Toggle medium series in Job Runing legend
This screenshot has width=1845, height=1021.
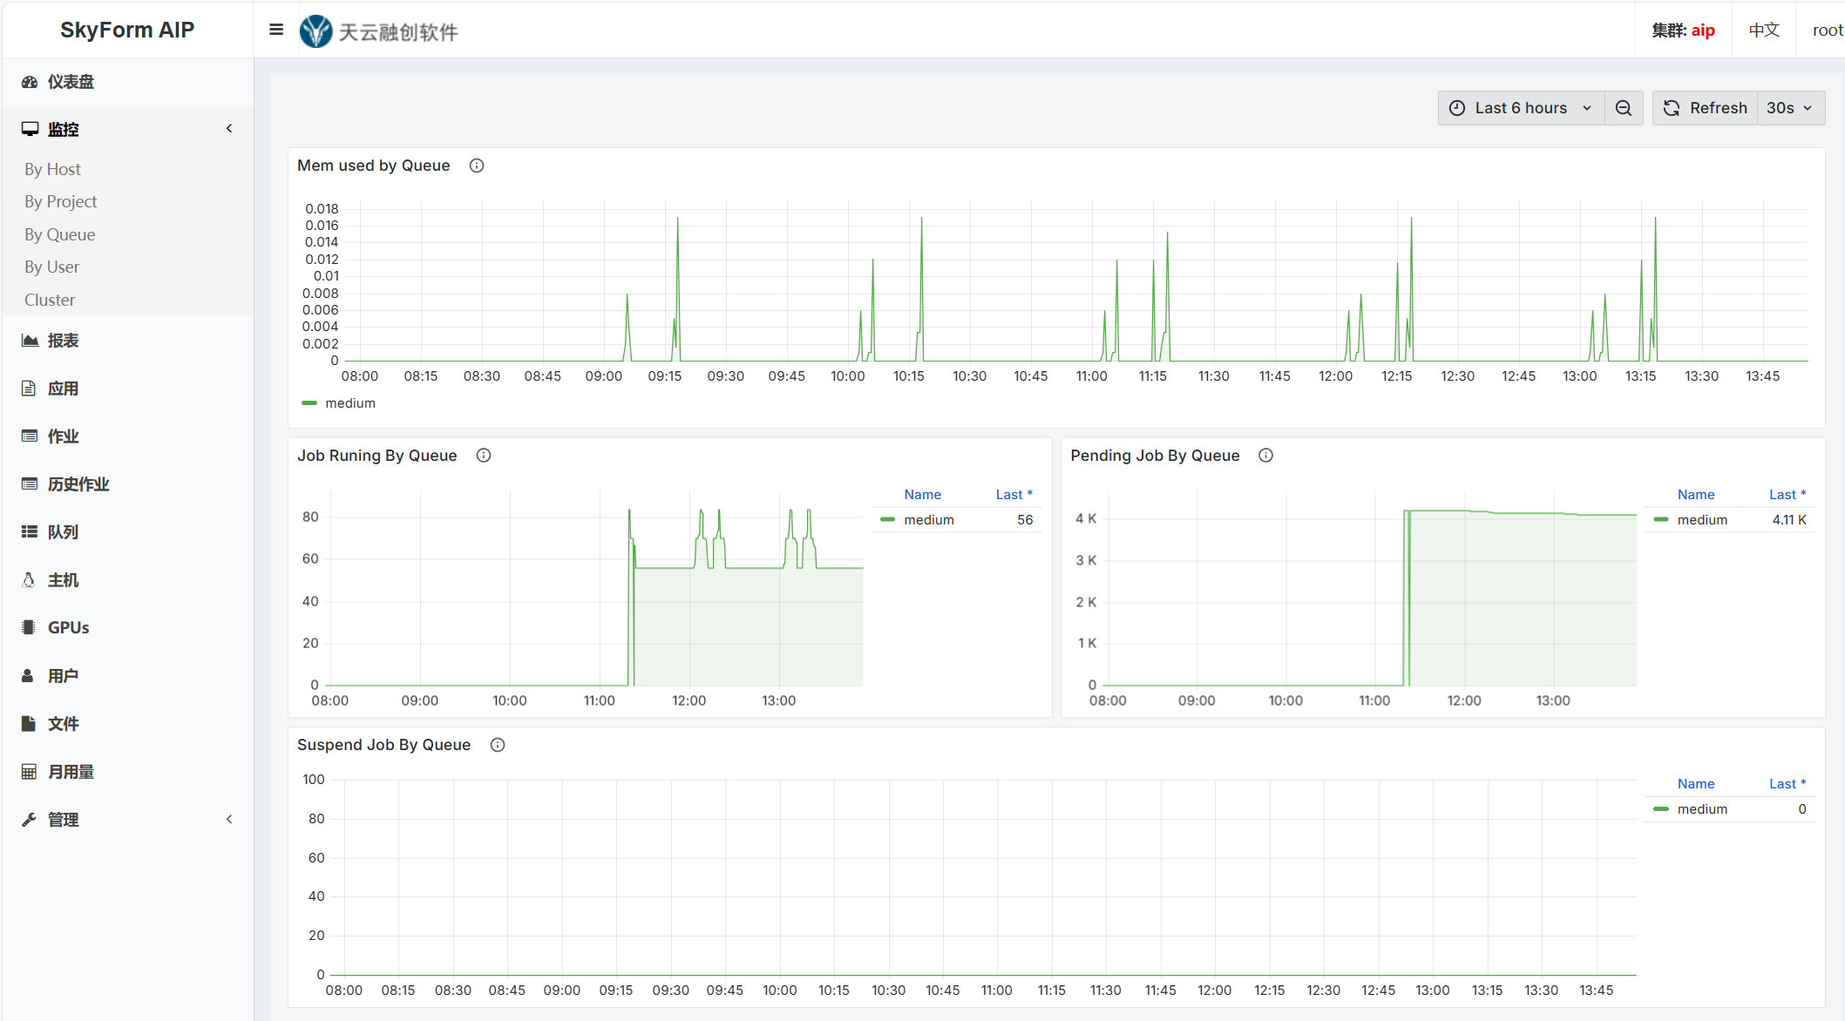pyautogui.click(x=928, y=520)
